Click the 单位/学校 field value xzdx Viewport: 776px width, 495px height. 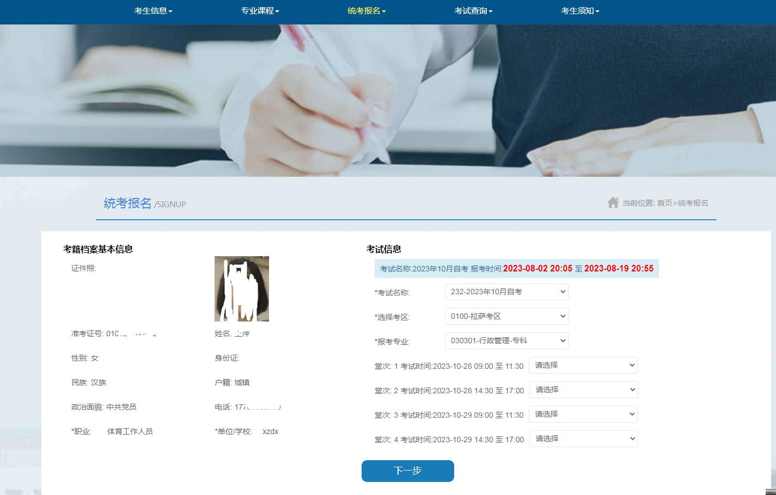coord(270,431)
